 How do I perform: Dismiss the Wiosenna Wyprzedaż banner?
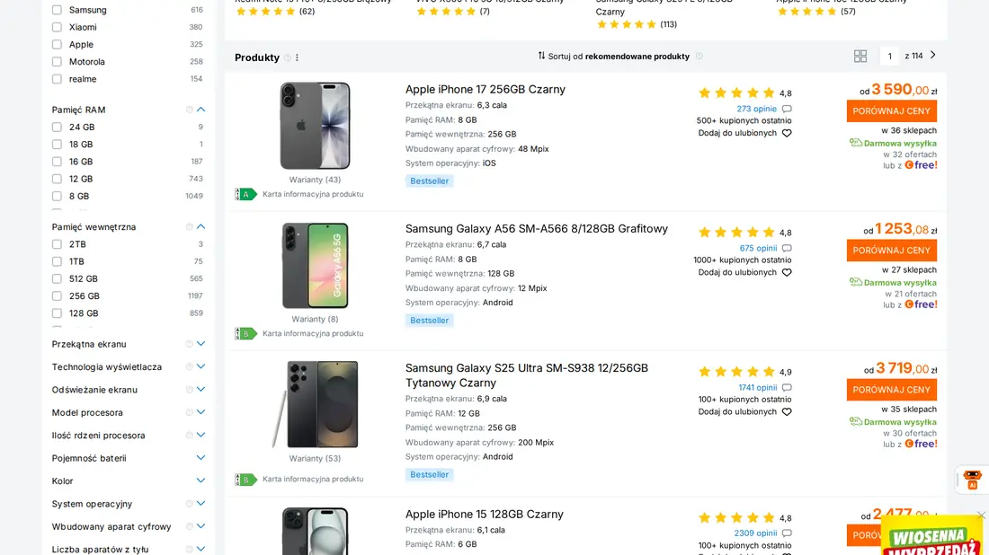[981, 515]
